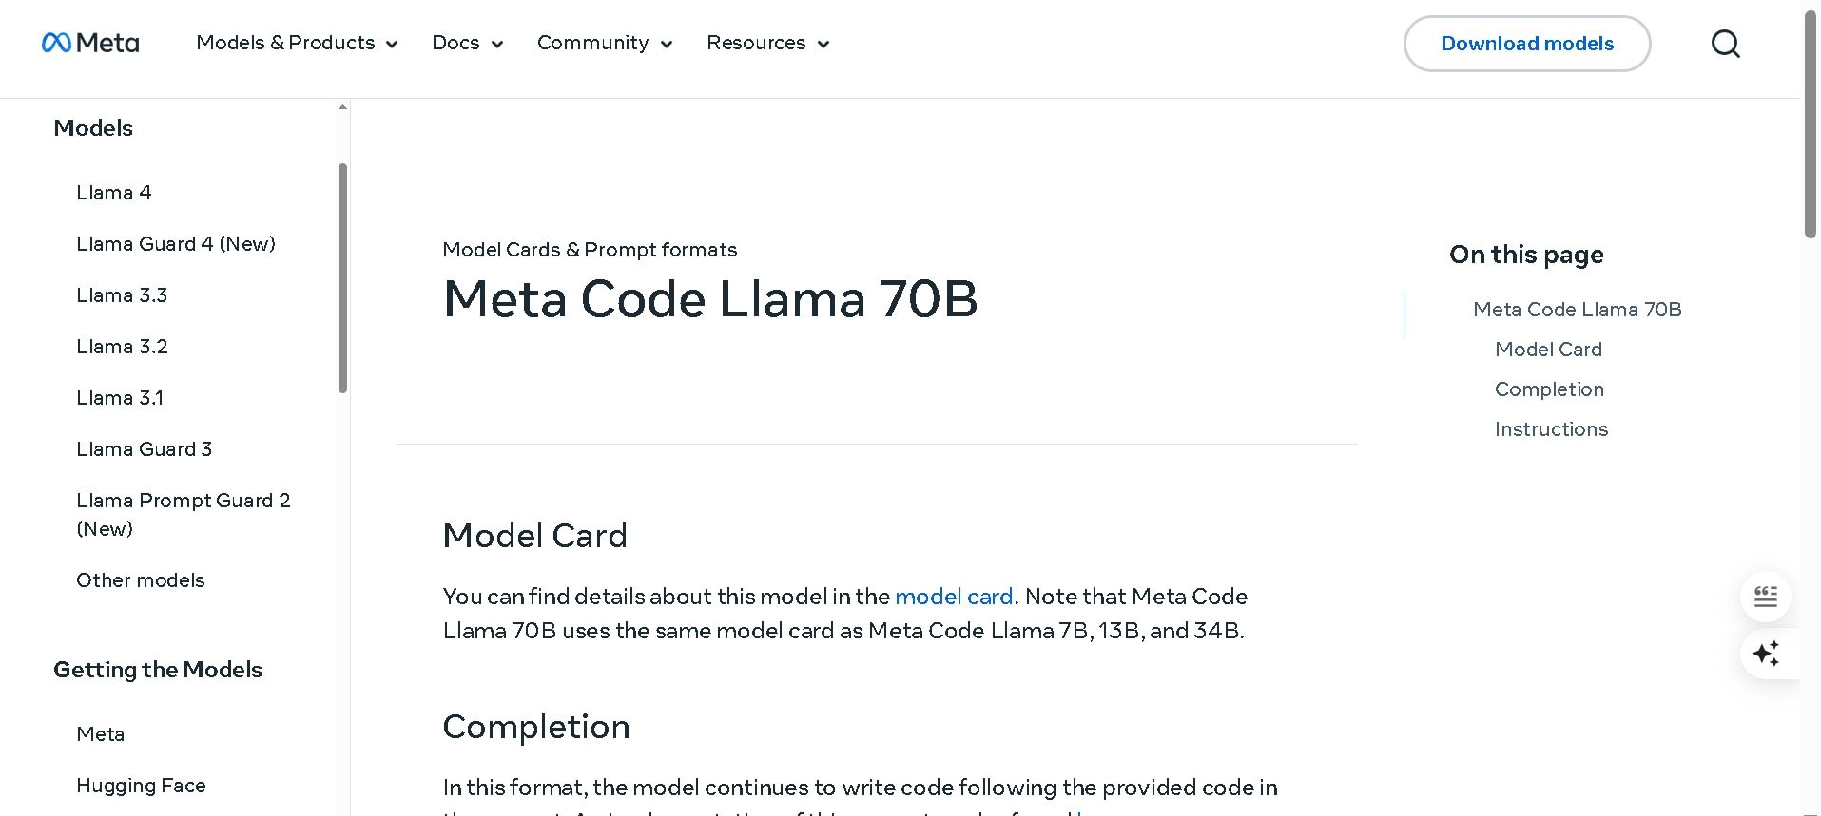Select Llama 3.3 from the Models list
1821x816 pixels.
[x=122, y=294]
